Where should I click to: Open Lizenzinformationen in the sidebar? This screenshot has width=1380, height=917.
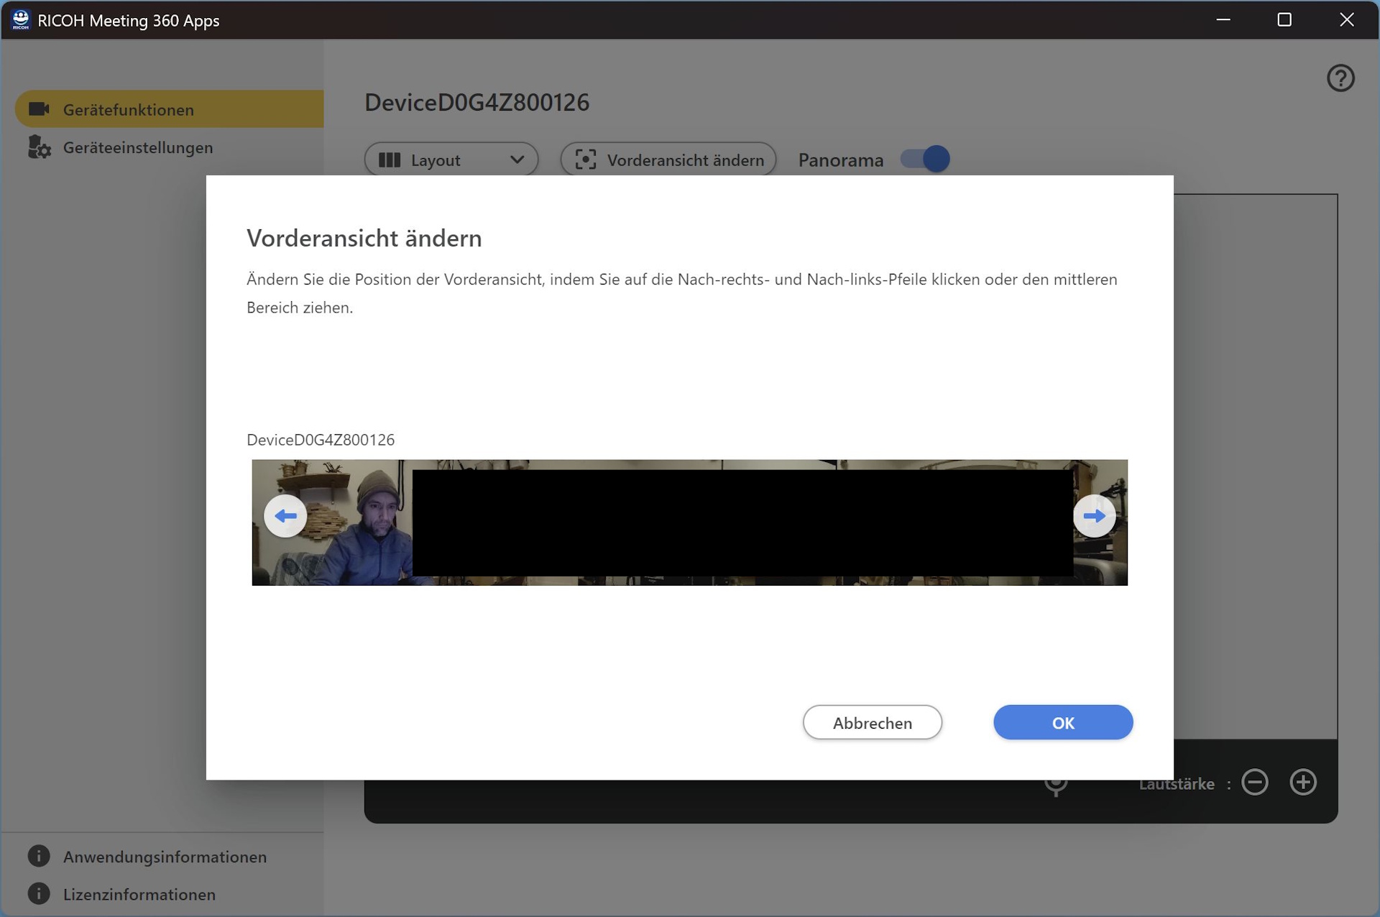pyautogui.click(x=139, y=894)
